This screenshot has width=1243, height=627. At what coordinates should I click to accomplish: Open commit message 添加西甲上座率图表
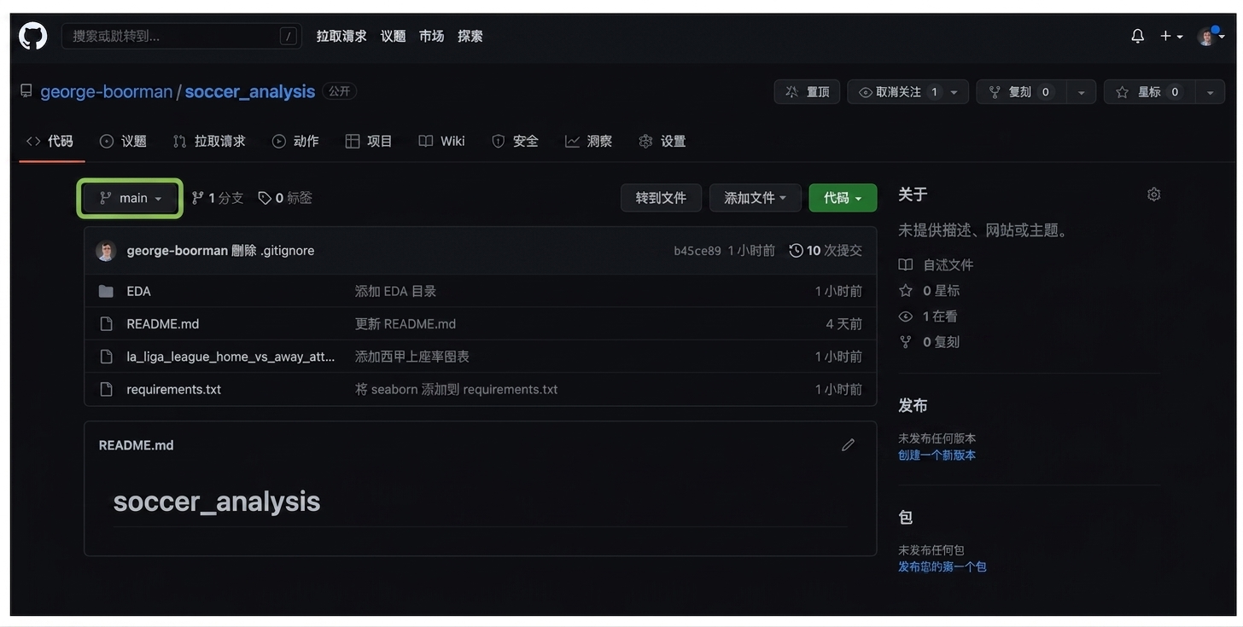point(412,357)
